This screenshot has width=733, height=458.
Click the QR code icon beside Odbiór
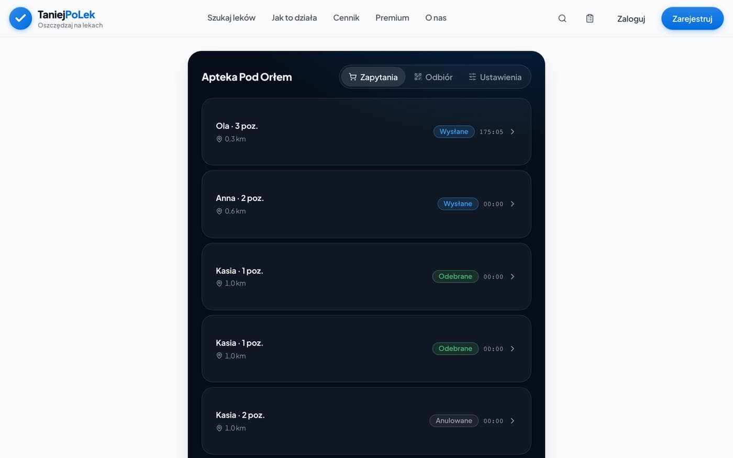pyautogui.click(x=418, y=77)
